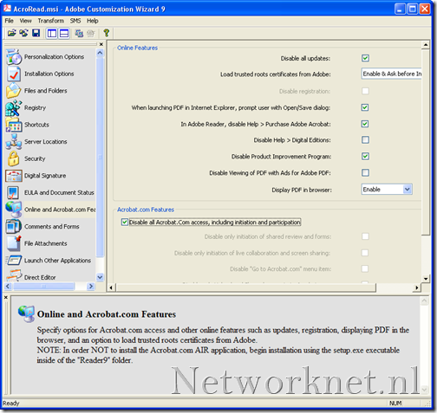Open the Personalization Options icon

coord(14,57)
